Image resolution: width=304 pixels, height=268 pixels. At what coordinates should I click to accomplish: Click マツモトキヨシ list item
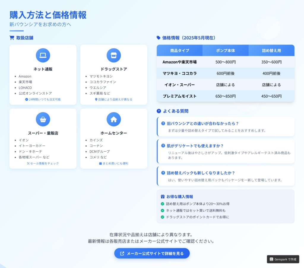tap(101, 76)
